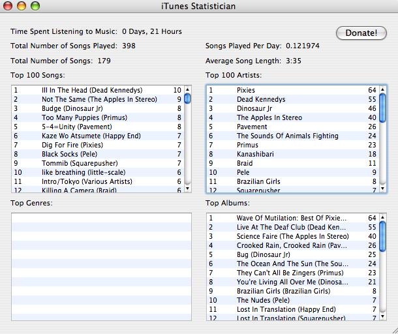The image size is (398, 334).
Task: Select album You're Living All Over Me
Action: [293, 282]
